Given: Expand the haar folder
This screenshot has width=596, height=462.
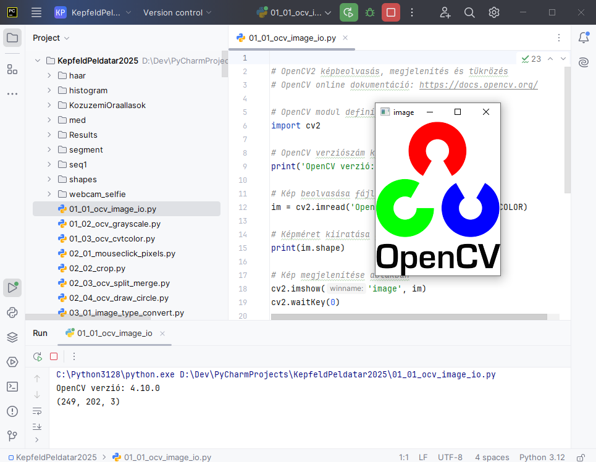Looking at the screenshot, I should tap(49, 75).
